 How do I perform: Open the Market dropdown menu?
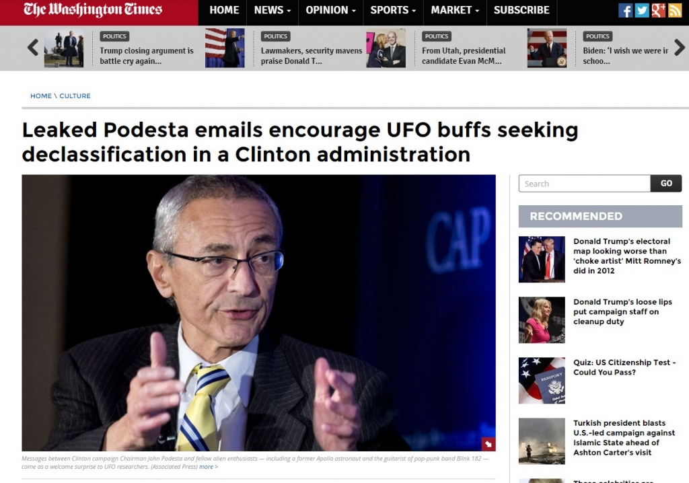point(455,10)
